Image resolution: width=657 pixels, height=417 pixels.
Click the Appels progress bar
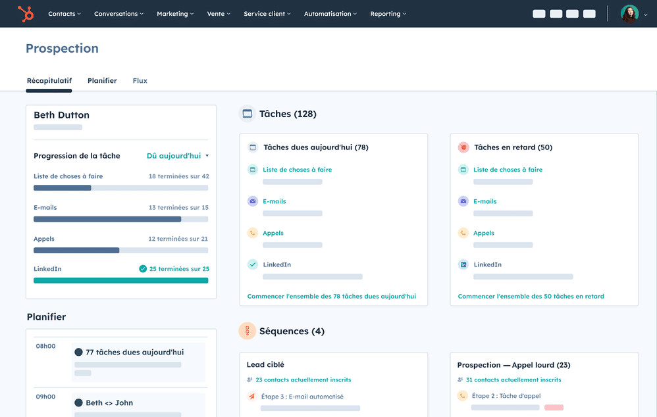[121, 250]
